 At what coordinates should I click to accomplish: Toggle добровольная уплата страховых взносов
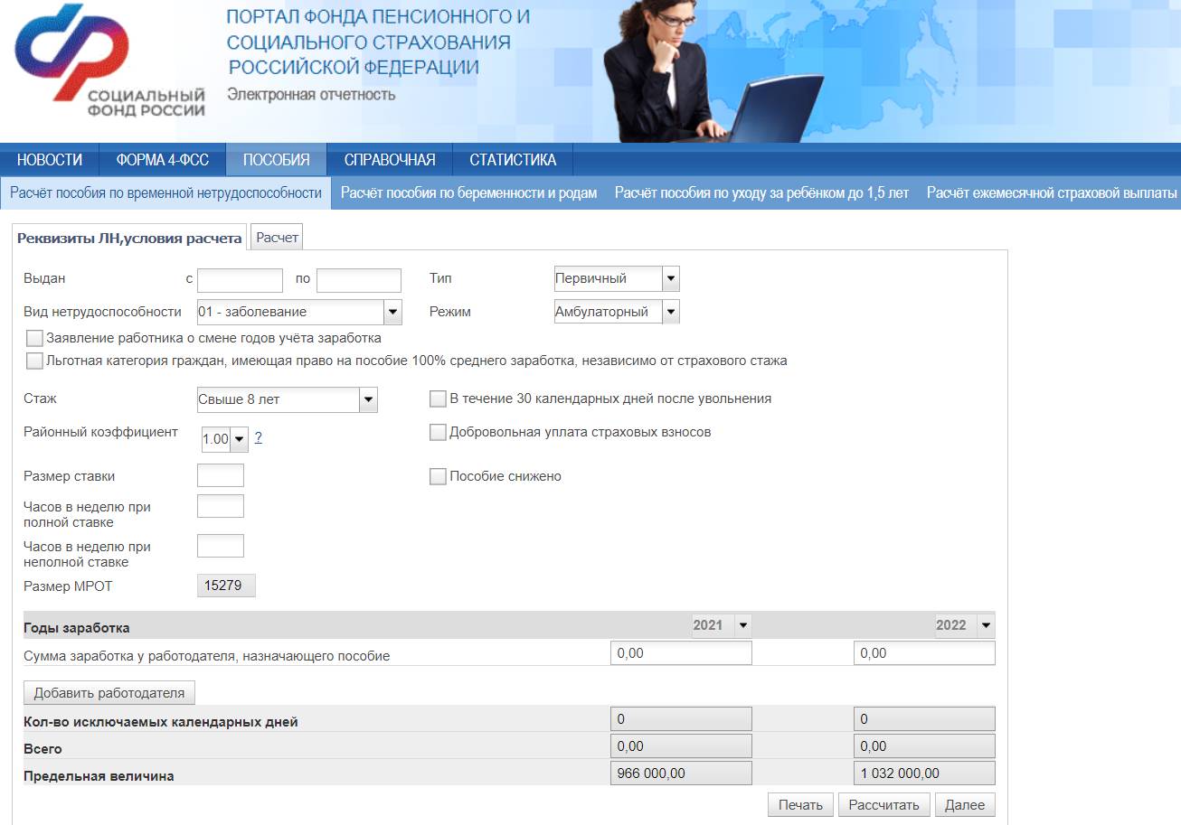click(x=437, y=432)
